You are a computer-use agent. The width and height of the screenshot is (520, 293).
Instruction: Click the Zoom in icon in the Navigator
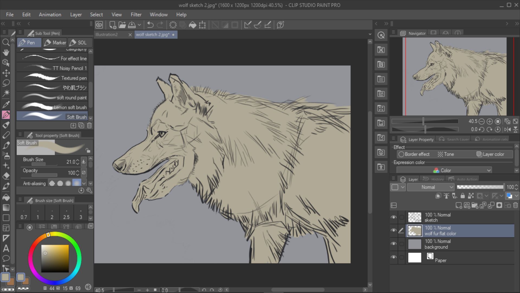pyautogui.click(x=489, y=121)
